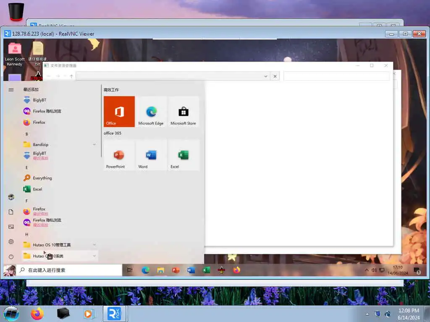The image size is (430, 322).
Task: Jump to letter B in app list
Action: pyautogui.click(x=26, y=134)
